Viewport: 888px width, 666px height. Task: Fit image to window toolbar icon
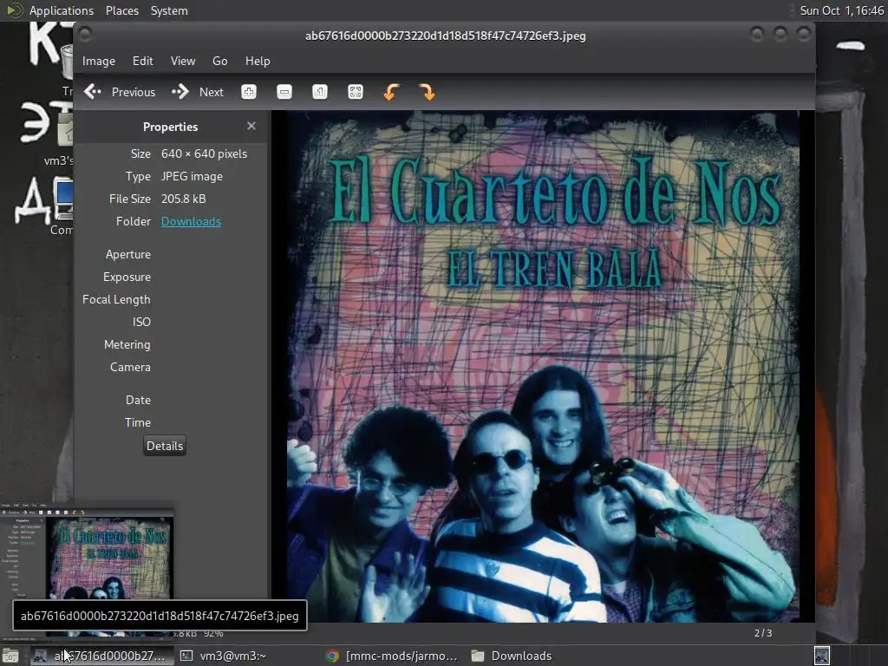coord(355,92)
